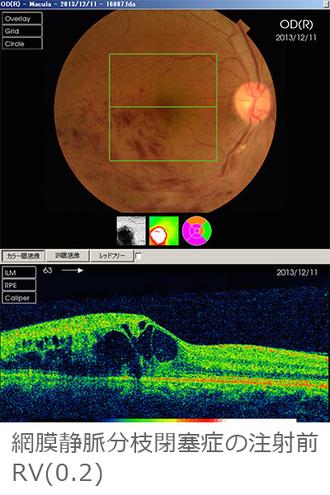Open the circular ETDRS sector chart thumbnail

[196, 231]
